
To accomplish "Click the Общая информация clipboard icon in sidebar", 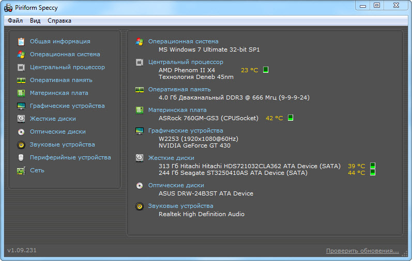I will [x=21, y=41].
